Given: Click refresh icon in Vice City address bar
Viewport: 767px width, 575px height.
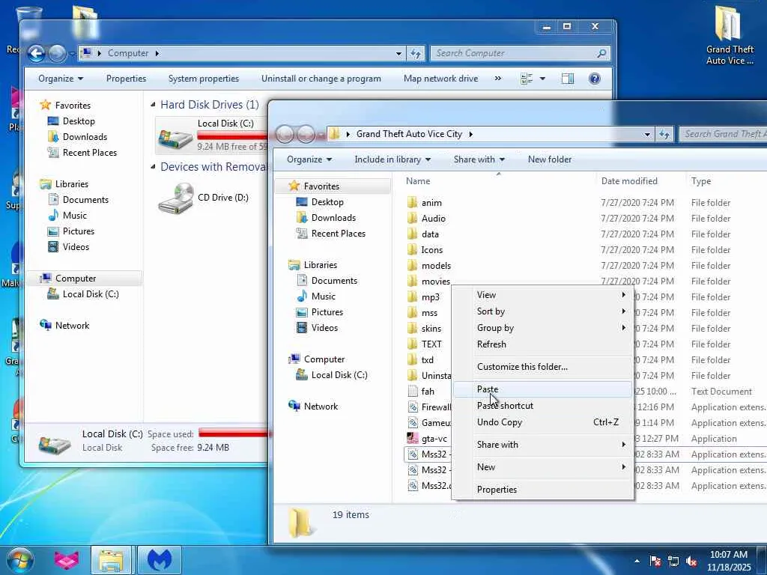Looking at the screenshot, I should pyautogui.click(x=664, y=134).
